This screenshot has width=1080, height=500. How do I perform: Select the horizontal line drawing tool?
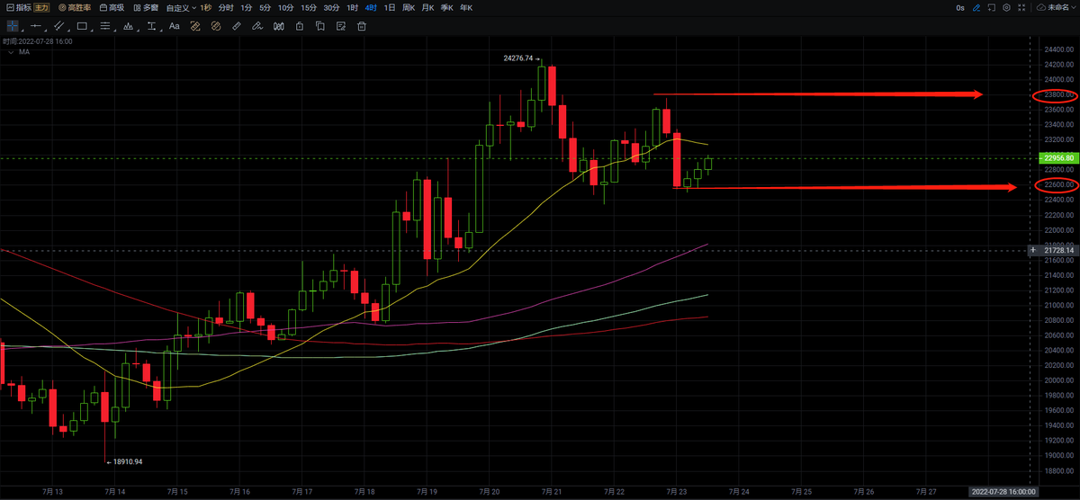pyautogui.click(x=36, y=26)
